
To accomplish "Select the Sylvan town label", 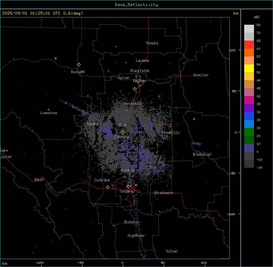I will (x=124, y=78).
